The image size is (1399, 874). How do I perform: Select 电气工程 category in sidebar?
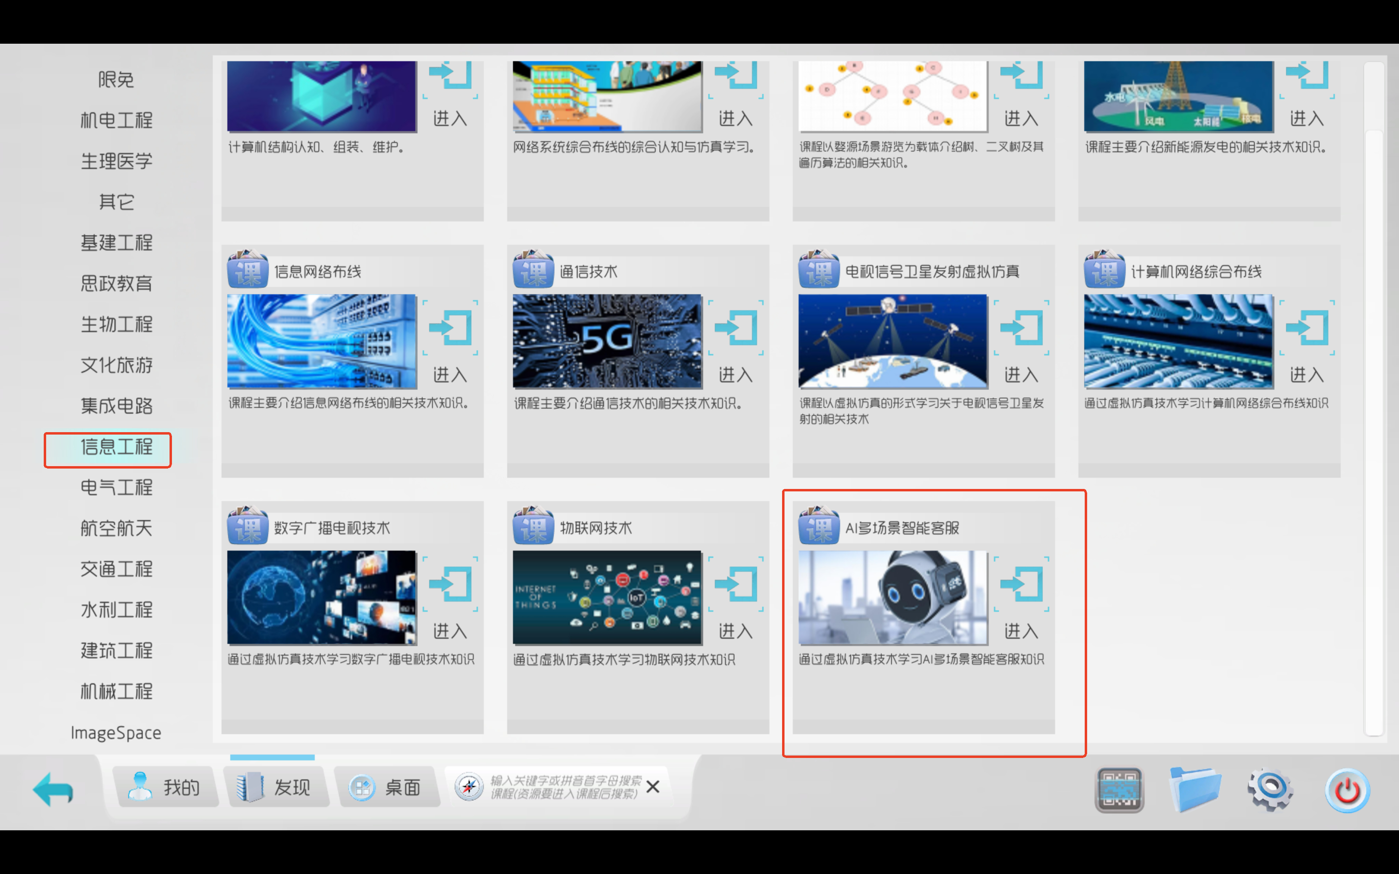click(x=116, y=487)
